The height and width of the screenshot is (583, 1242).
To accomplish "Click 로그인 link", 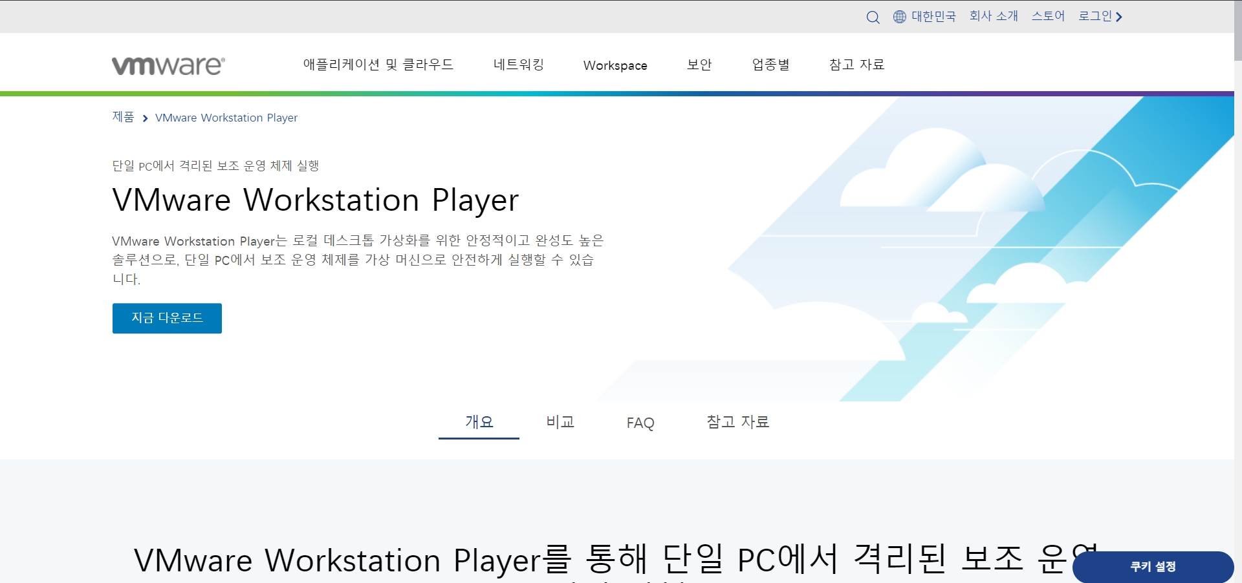I will pyautogui.click(x=1095, y=16).
